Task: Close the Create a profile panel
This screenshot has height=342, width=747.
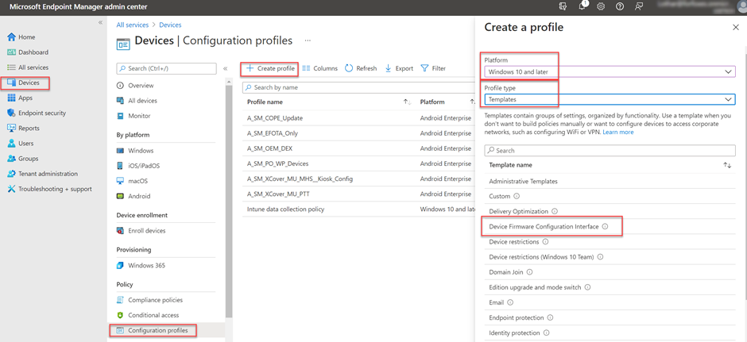Action: [x=736, y=28]
